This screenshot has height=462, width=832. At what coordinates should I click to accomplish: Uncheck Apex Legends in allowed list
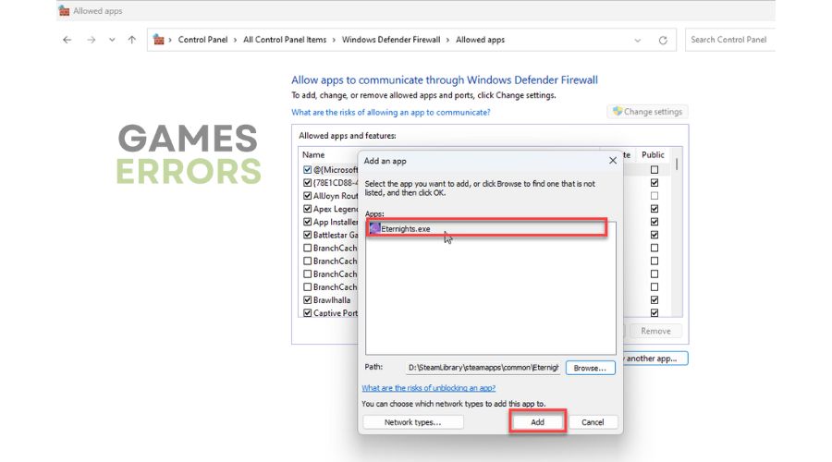click(x=307, y=209)
